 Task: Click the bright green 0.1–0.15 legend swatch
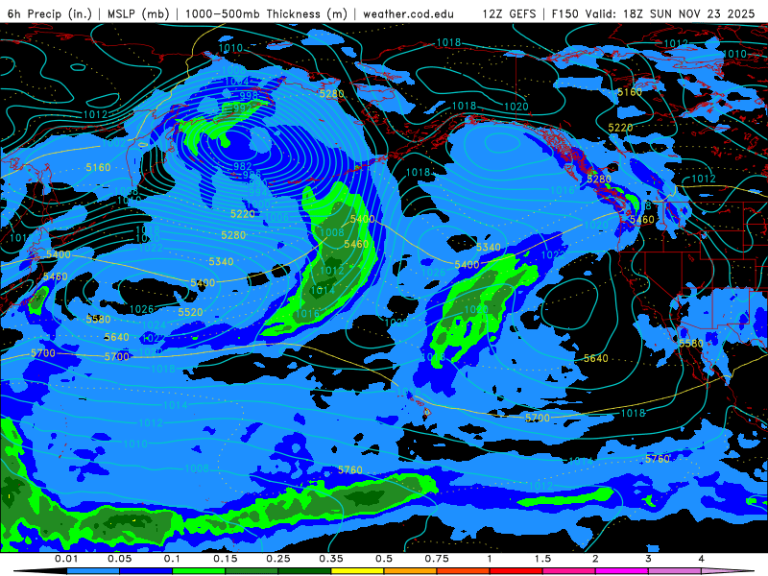click(199, 571)
